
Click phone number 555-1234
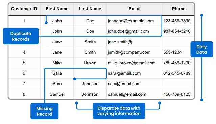pyautogui.click(x=172, y=52)
